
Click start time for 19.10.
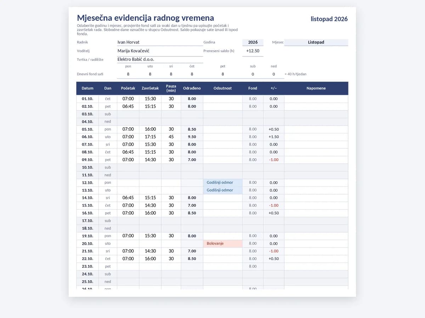tap(128, 236)
